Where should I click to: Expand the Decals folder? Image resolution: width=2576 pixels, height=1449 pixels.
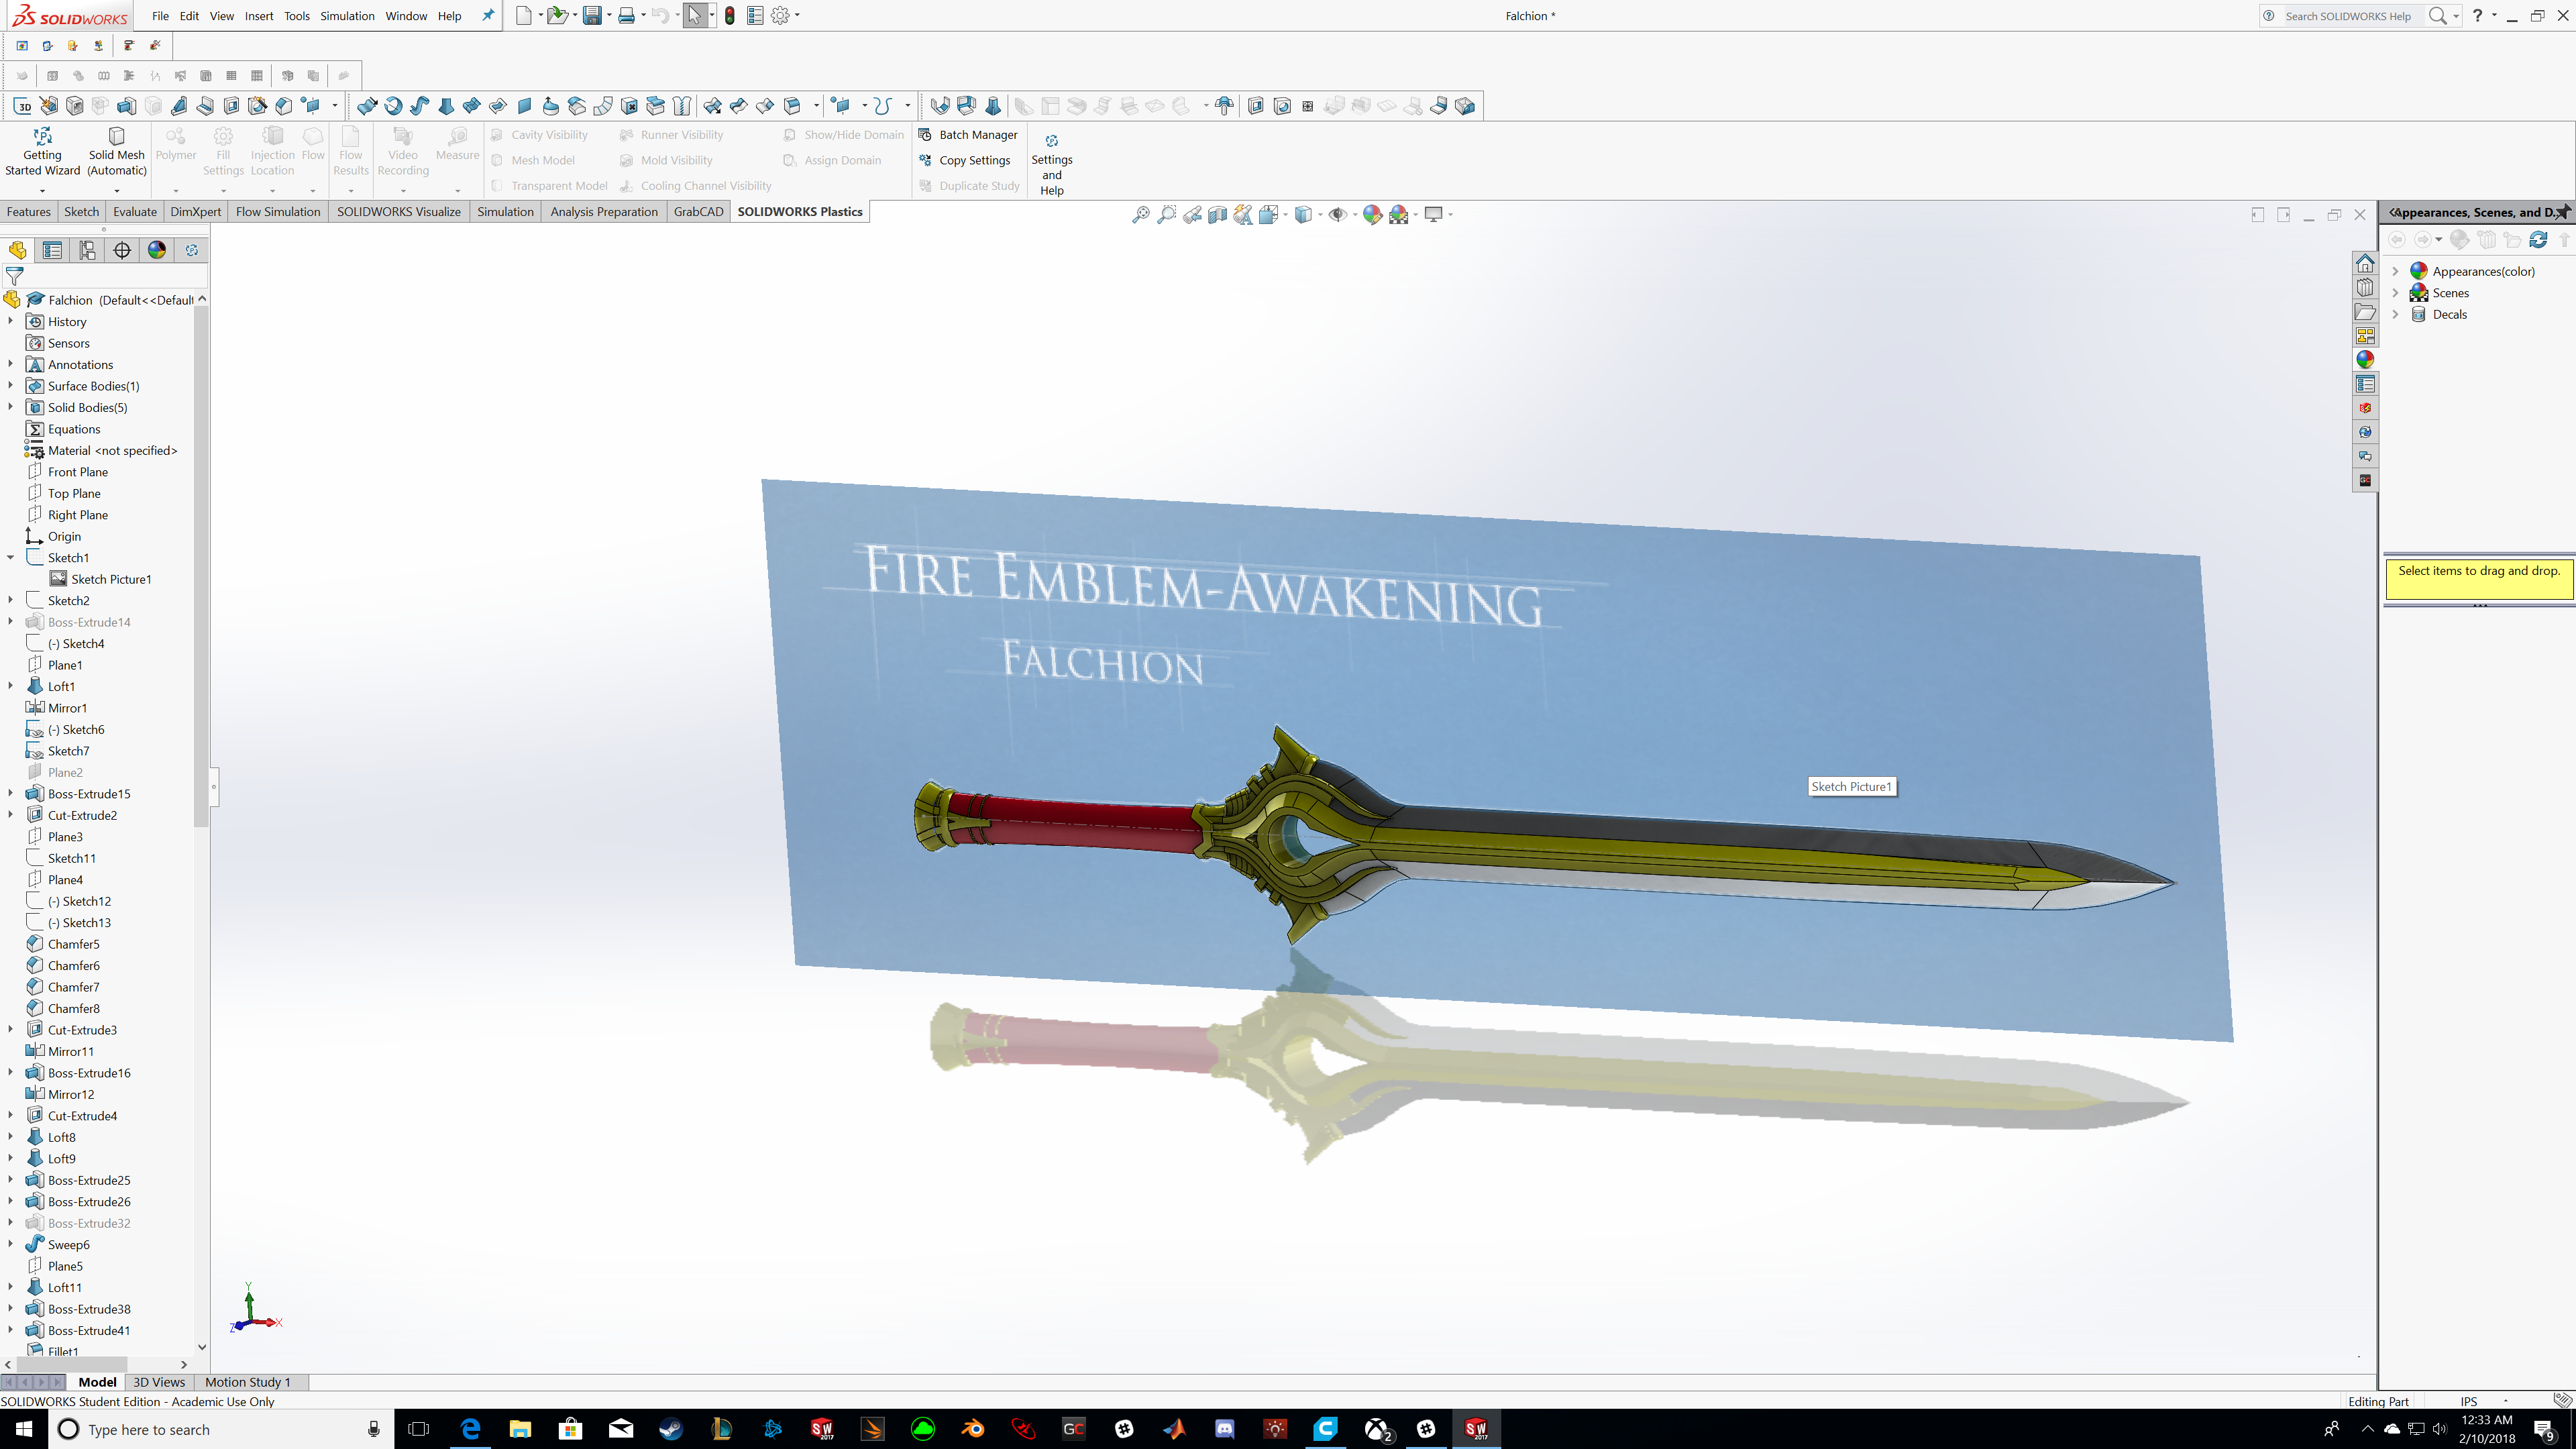click(x=2396, y=314)
